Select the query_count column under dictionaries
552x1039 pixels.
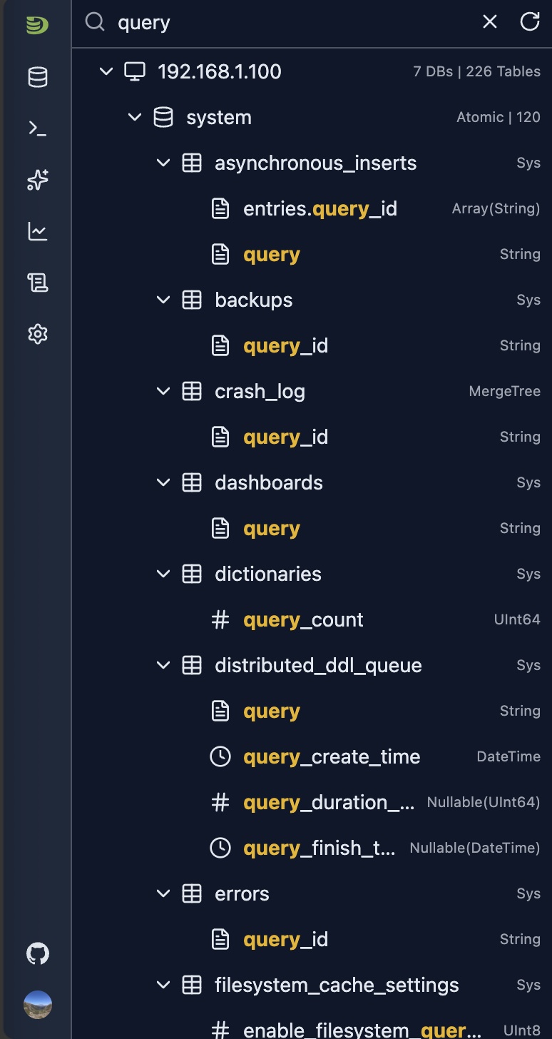tap(303, 619)
